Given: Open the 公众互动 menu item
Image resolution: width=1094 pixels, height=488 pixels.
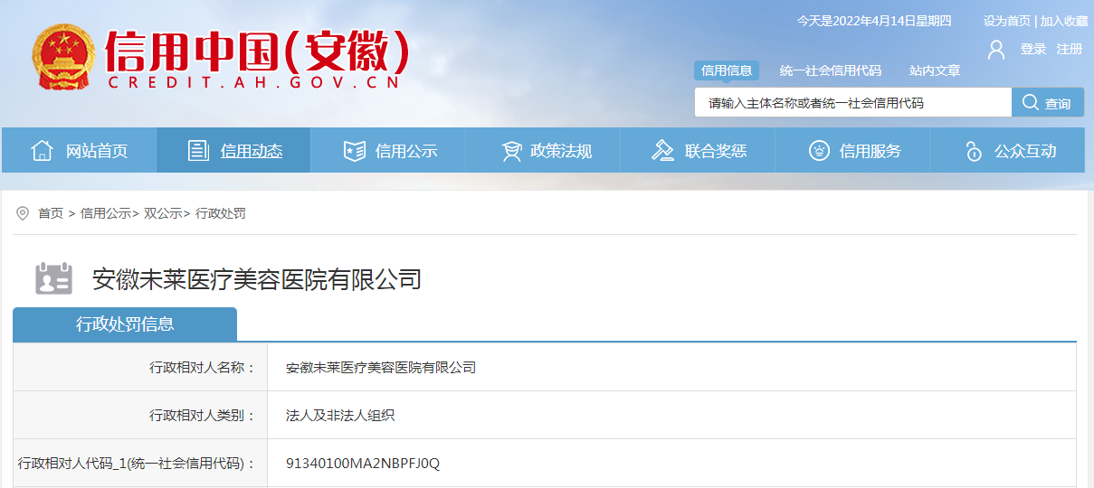Looking at the screenshot, I should (1007, 150).
